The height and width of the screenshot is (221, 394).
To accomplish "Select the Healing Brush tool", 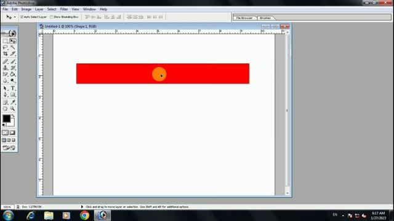I will point(6,61).
